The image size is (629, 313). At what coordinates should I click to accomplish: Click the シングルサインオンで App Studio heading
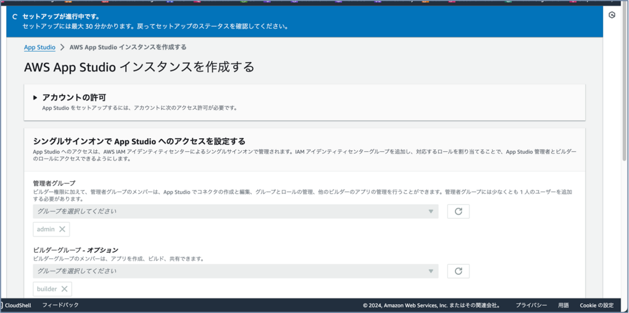point(139,141)
